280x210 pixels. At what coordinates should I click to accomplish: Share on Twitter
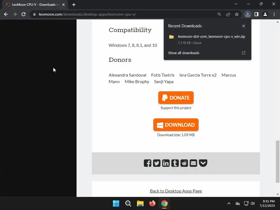[157, 163]
